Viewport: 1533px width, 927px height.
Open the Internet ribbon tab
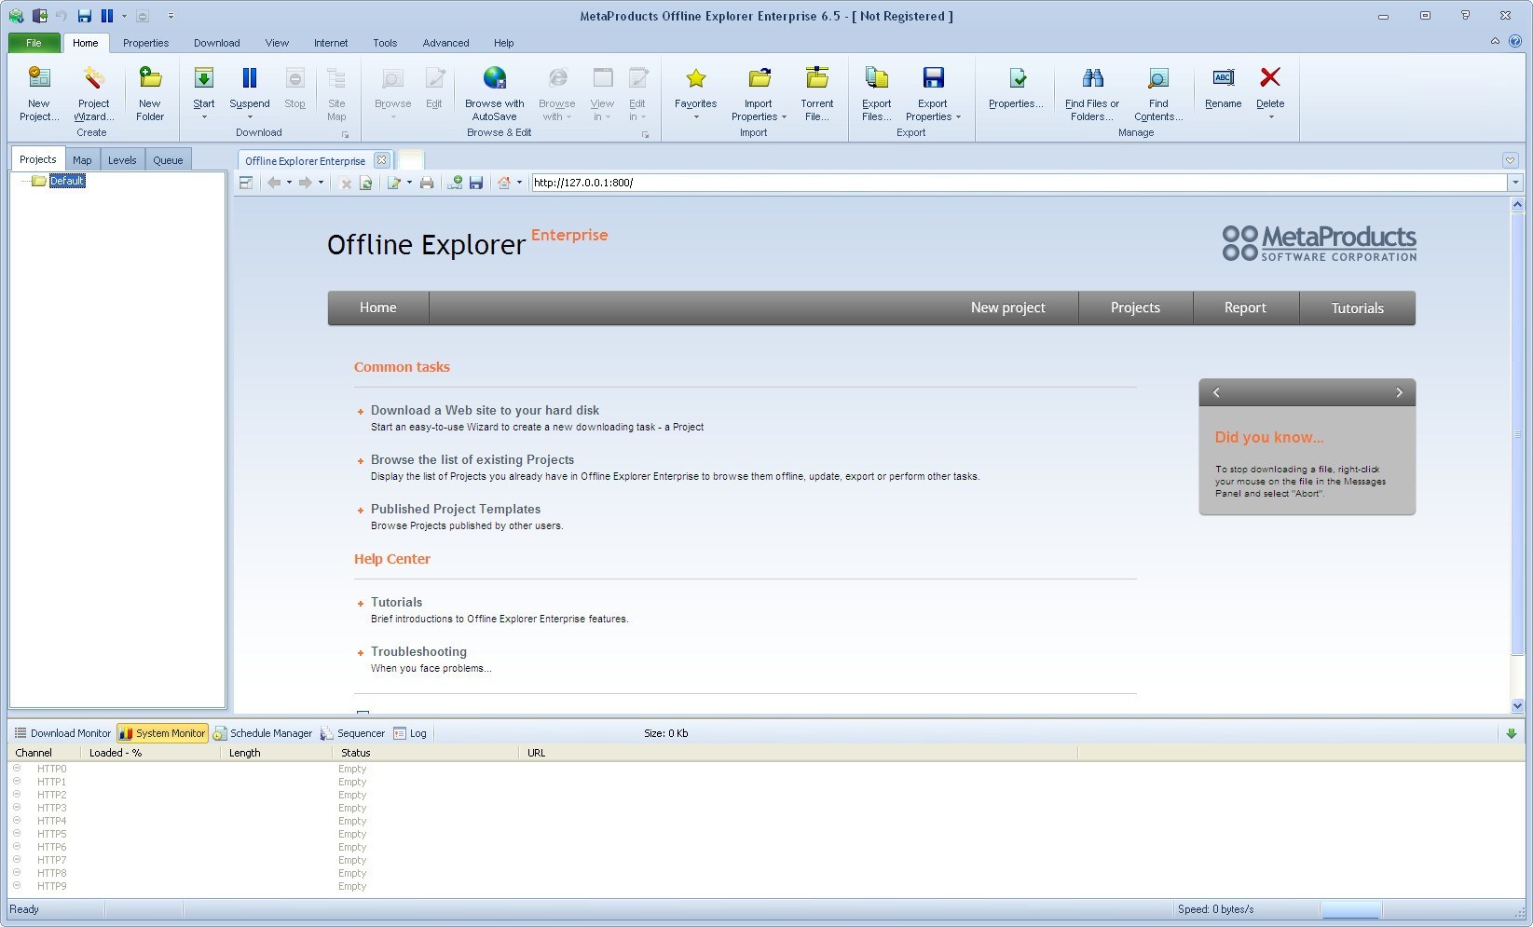331,43
